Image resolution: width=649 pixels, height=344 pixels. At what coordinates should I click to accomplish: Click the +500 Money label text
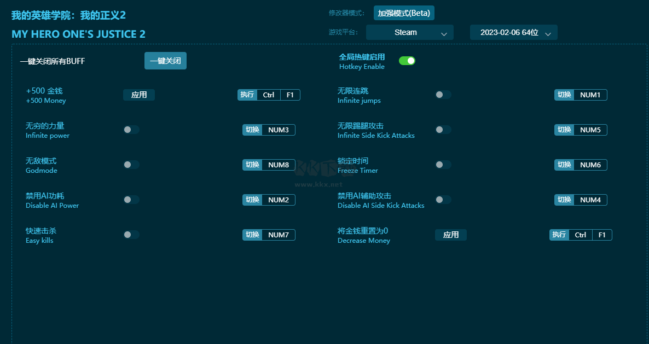(x=46, y=101)
